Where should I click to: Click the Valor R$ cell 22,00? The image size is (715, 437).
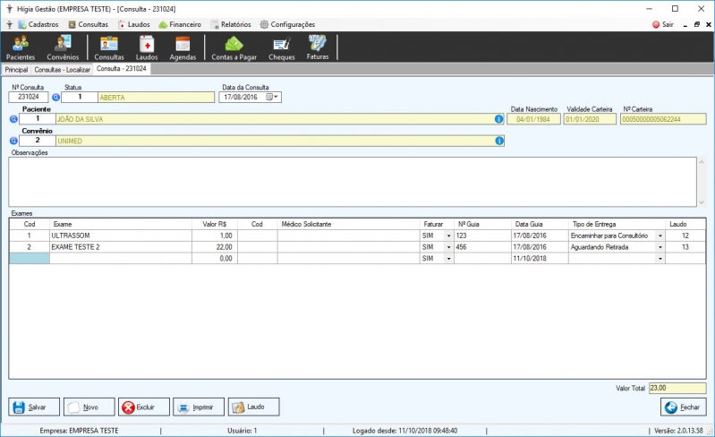click(214, 247)
